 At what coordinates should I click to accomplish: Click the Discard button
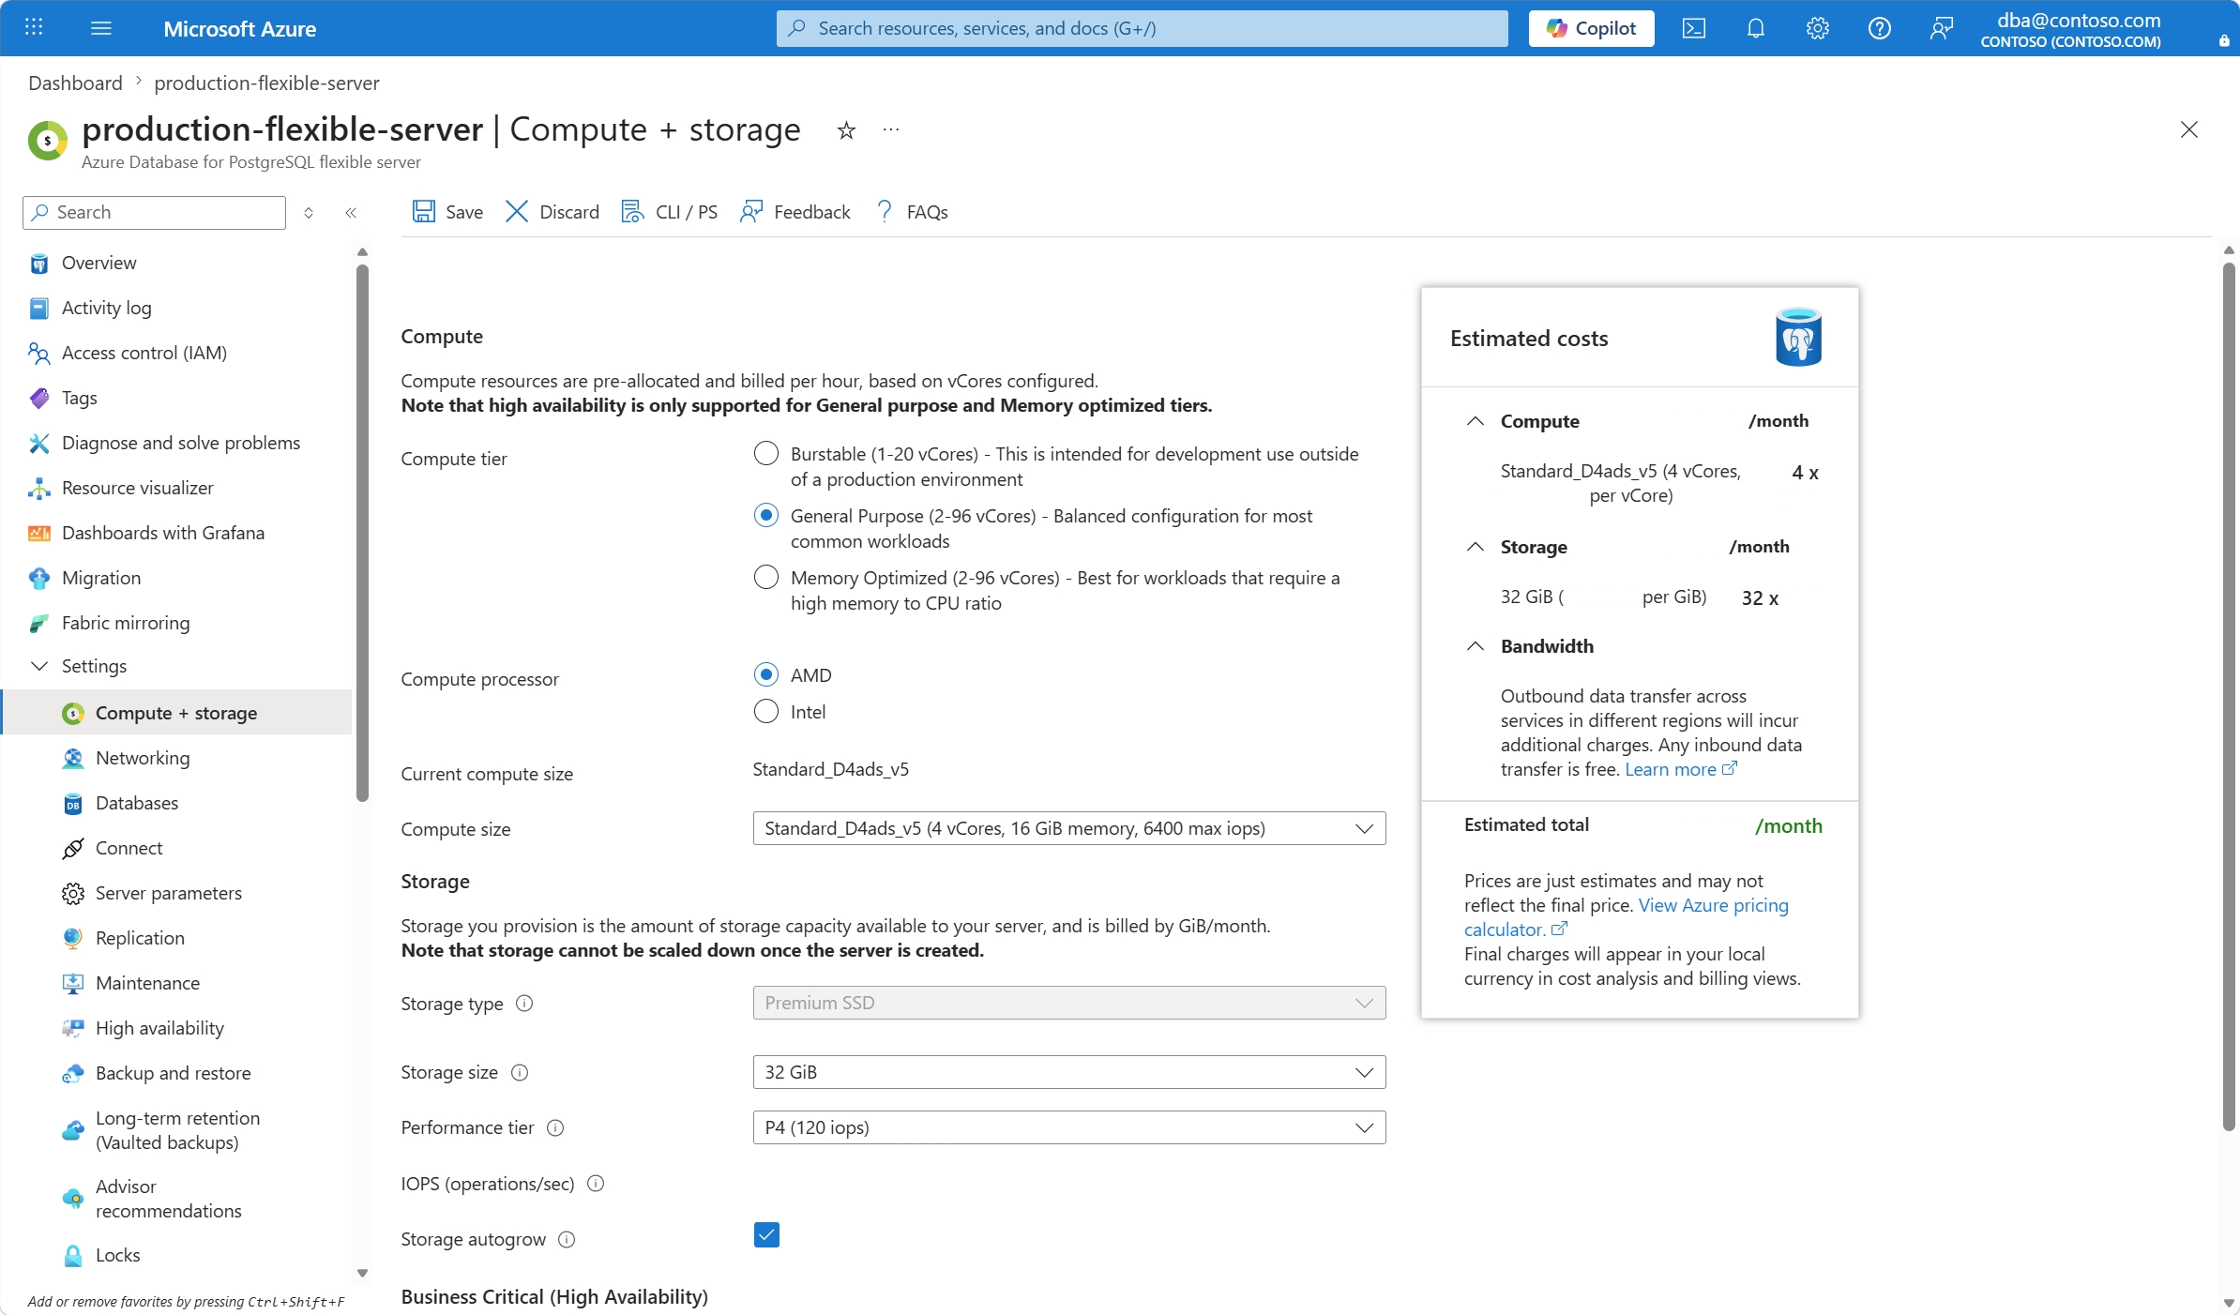click(552, 212)
